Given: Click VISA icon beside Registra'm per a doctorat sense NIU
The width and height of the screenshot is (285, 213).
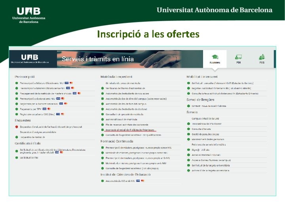Looking at the screenshot, I should (61, 104).
